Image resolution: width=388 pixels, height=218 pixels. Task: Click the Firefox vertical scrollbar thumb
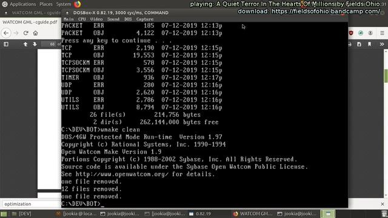(x=386, y=76)
